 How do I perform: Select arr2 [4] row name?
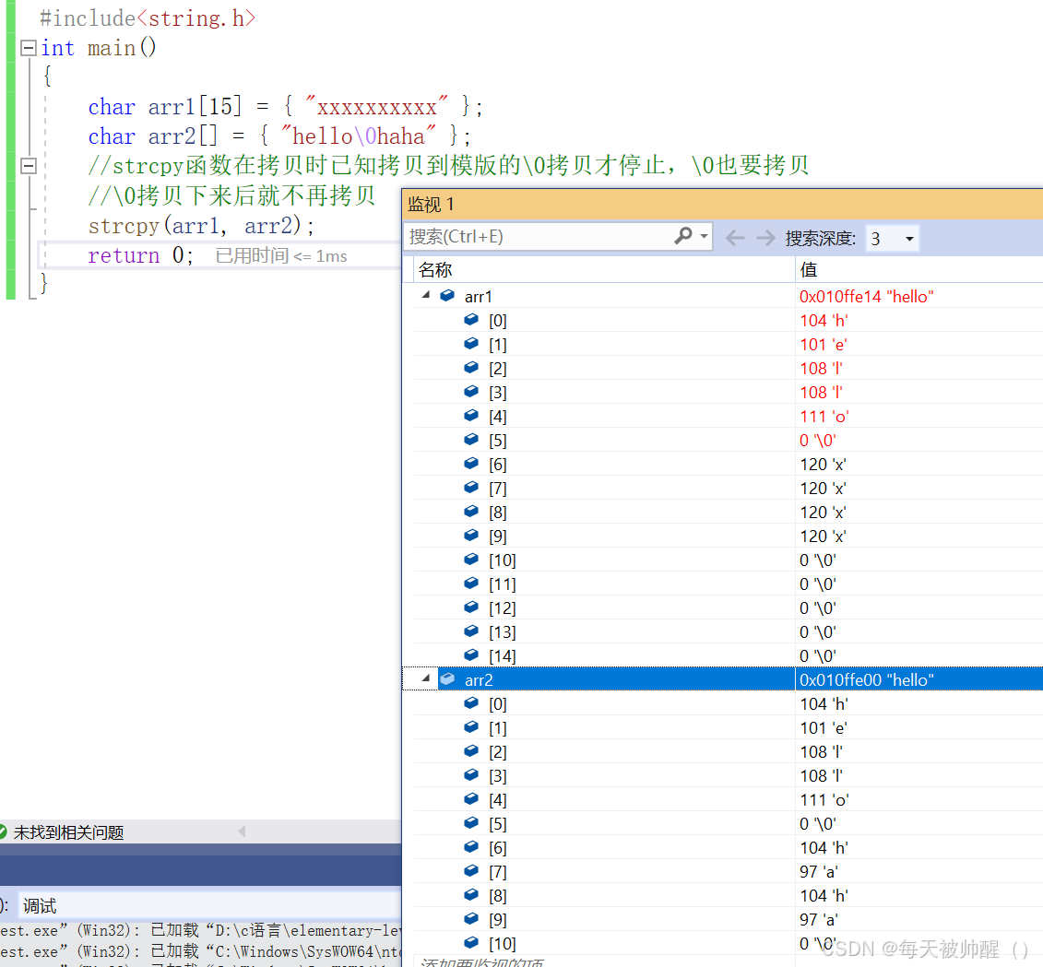pos(498,800)
